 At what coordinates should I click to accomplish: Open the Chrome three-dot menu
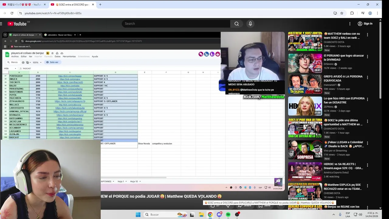coord(377,13)
